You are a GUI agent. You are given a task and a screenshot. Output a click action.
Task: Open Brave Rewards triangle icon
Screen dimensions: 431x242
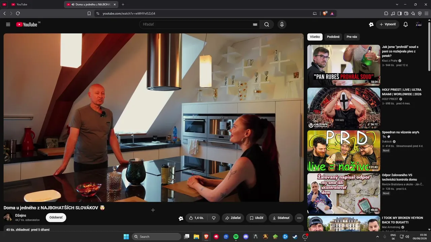[x=332, y=13]
